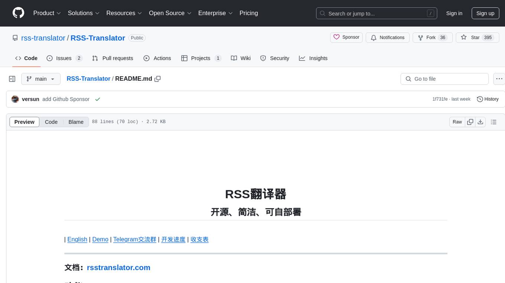Open the RSS-Translator repository link in header

click(98, 38)
